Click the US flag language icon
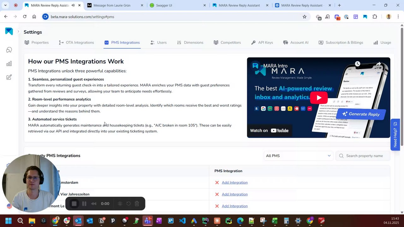This screenshot has height=227, width=404. [x=9, y=206]
